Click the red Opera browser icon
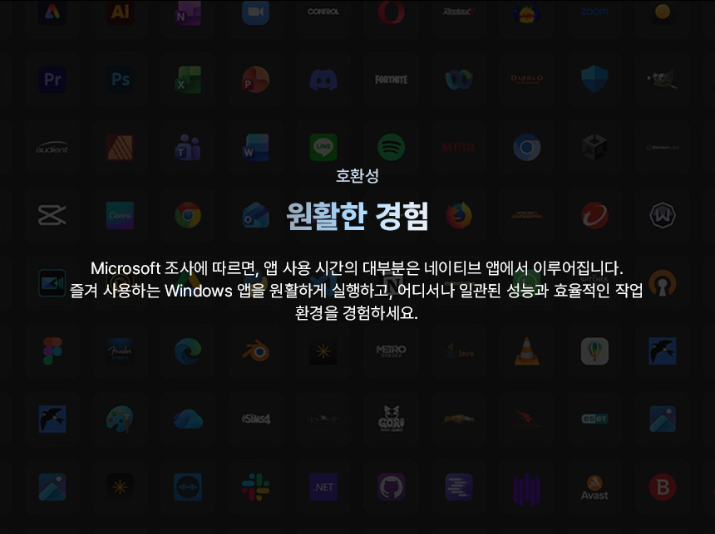Image resolution: width=715 pixels, height=534 pixels. point(392,12)
